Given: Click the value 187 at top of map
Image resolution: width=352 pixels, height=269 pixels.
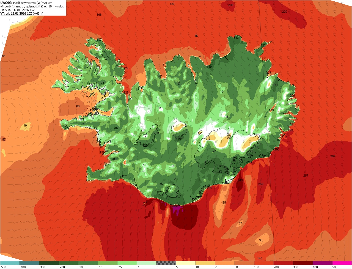Looking at the screenshot, I should click(172, 4).
